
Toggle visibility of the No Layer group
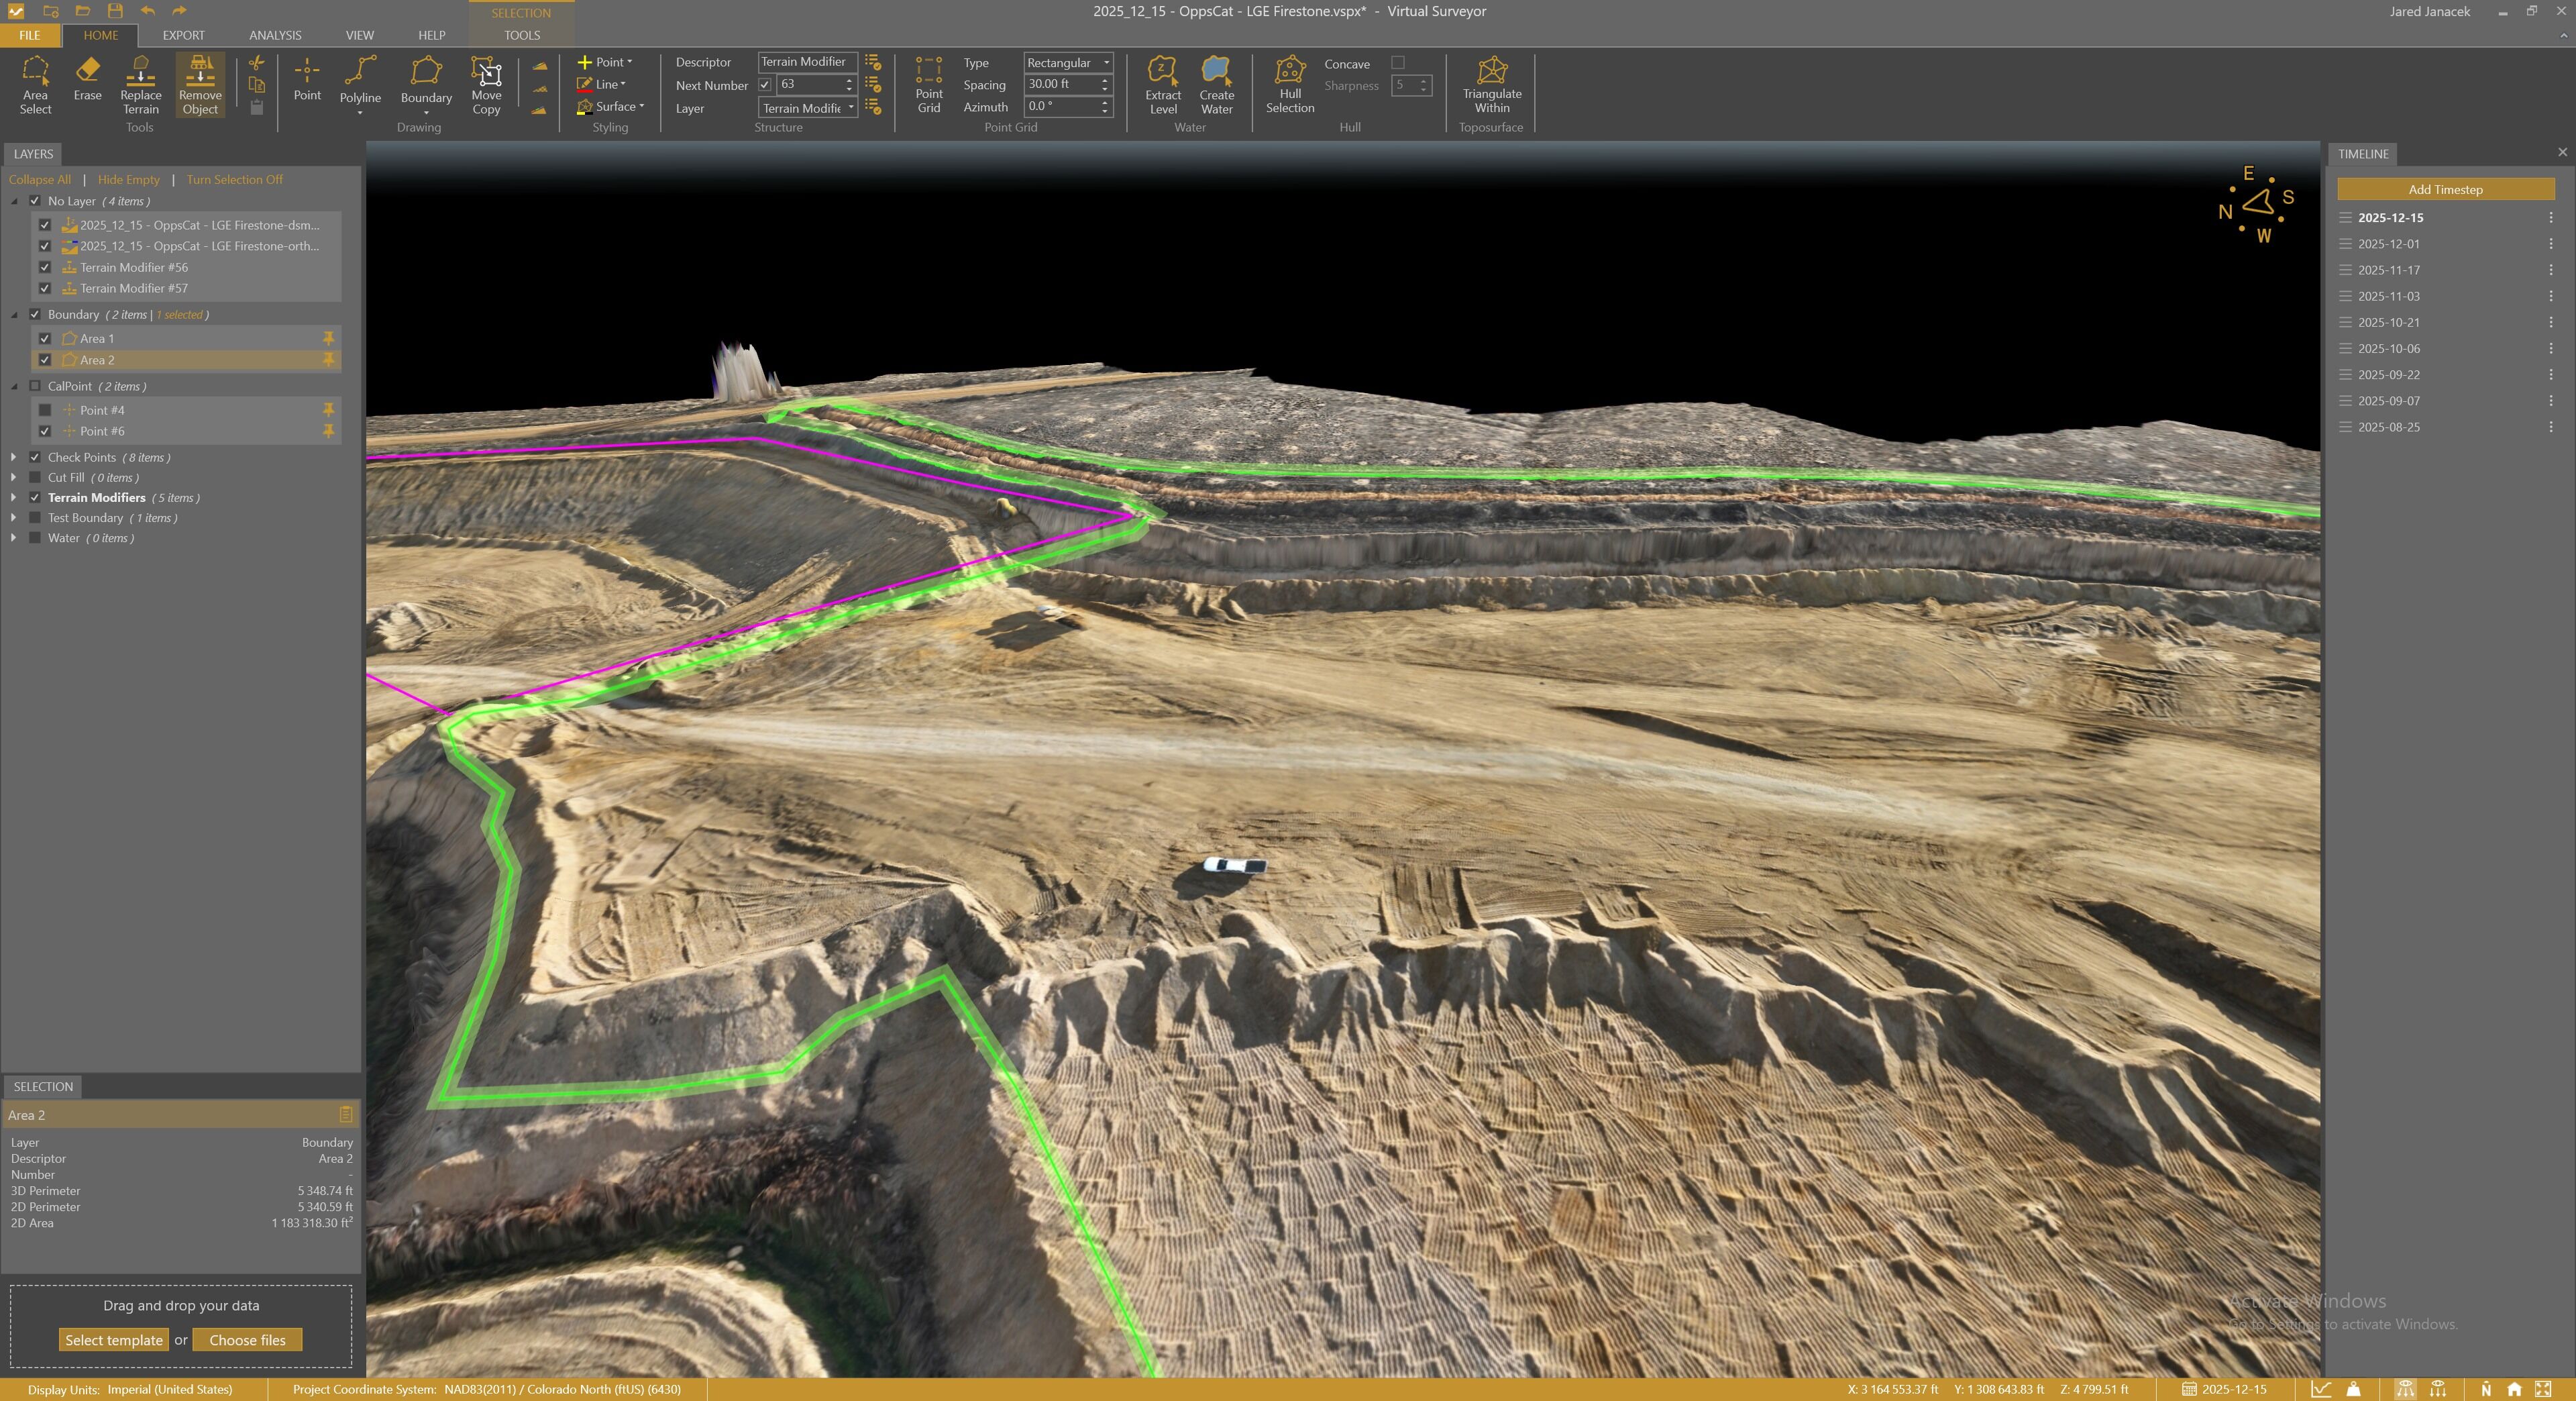point(35,201)
